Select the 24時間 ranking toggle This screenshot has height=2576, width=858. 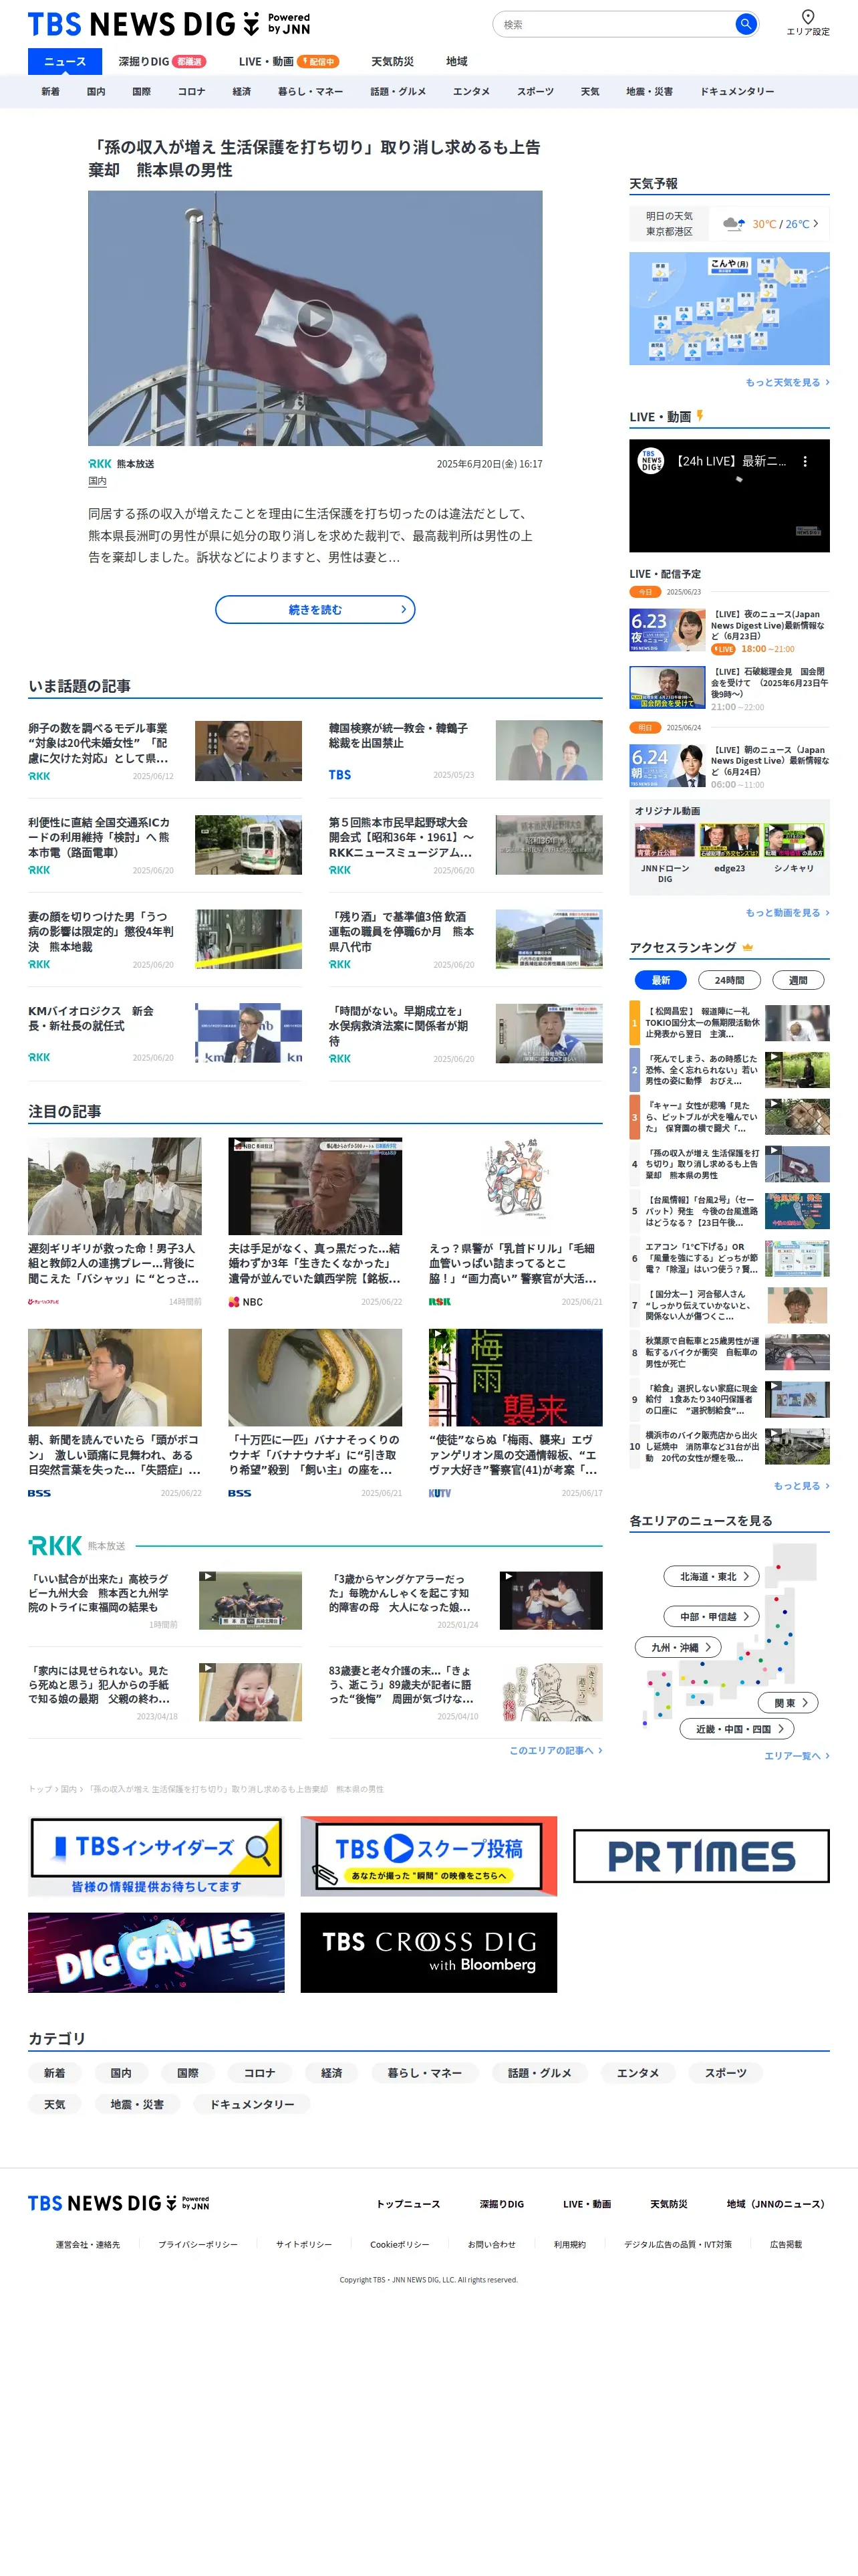(x=729, y=980)
